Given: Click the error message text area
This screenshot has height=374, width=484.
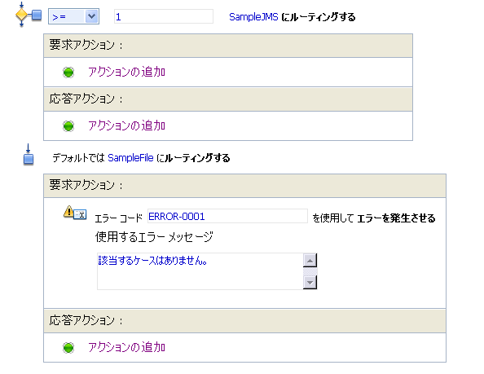Looking at the screenshot, I should (x=200, y=271).
